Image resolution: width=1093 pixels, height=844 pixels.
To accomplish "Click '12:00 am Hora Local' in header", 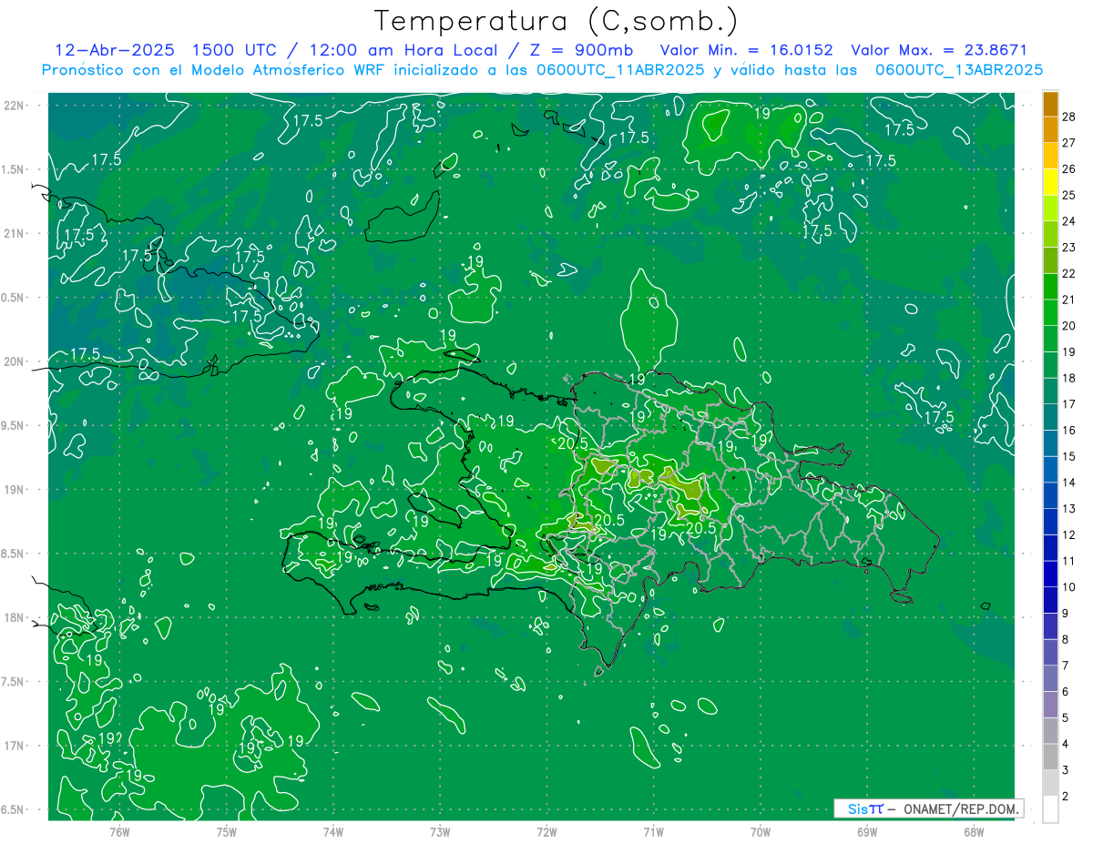I will click(402, 50).
